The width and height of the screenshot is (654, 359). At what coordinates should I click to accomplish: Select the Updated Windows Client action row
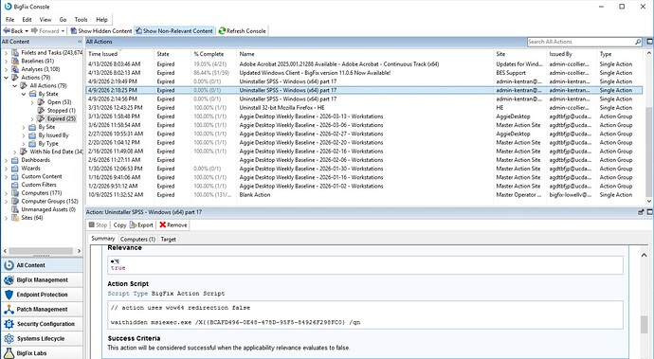364,73
